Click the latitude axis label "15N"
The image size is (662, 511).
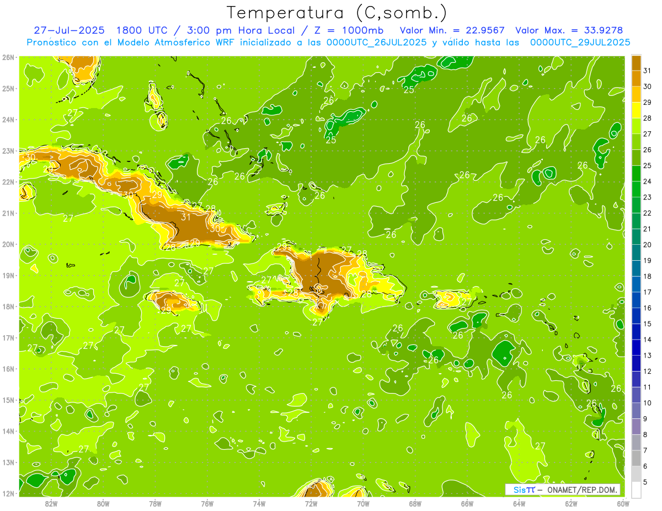click(x=8, y=400)
